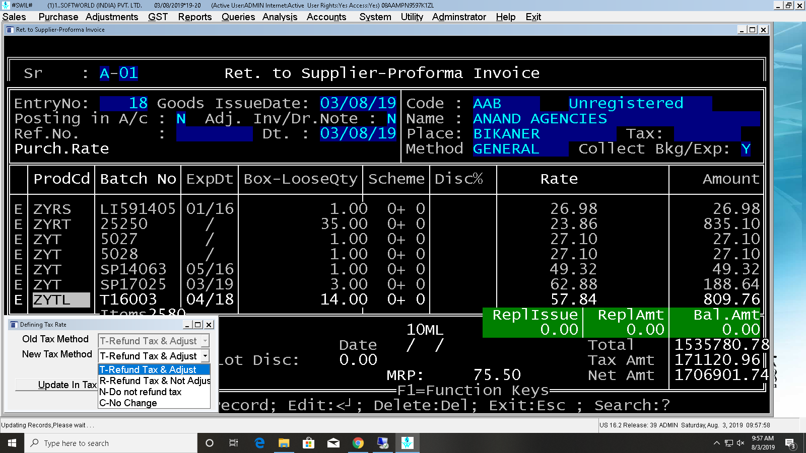Viewport: 806px width, 453px height.
Task: Click the volume icon in system tray
Action: (x=741, y=443)
